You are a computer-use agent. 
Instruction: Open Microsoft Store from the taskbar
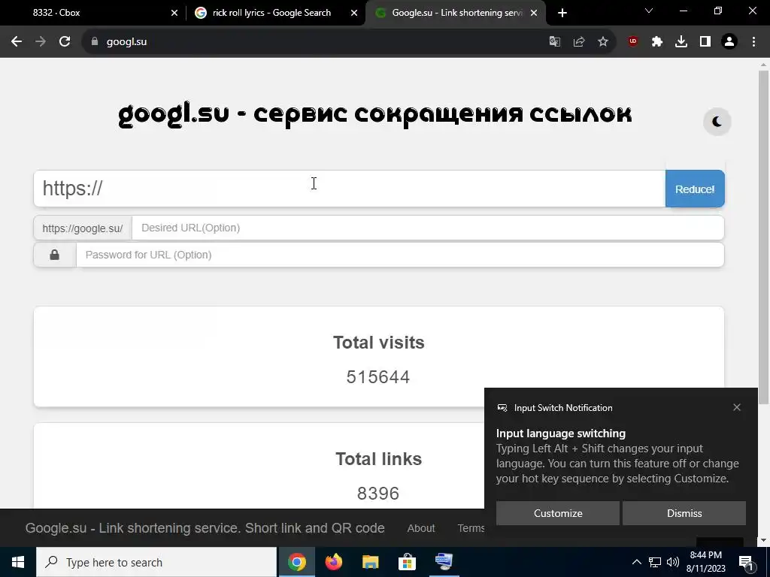407,562
